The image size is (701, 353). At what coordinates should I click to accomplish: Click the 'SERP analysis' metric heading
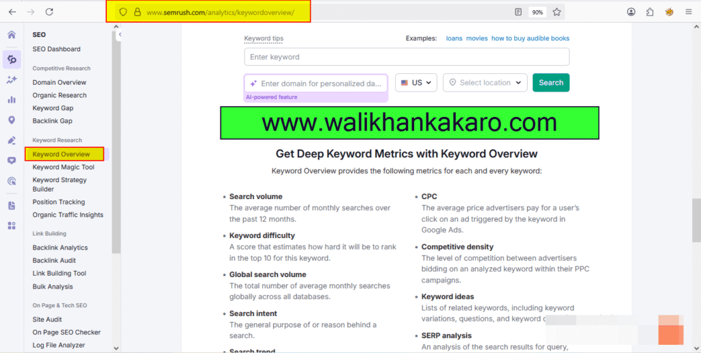click(x=446, y=336)
